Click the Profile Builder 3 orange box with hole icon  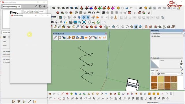tap(73, 38)
